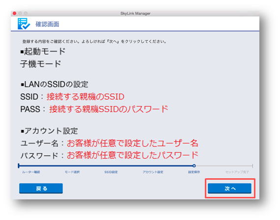The height and width of the screenshot is (220, 280).
Task: Select the ルーター確認 step label
Action: (x=31, y=172)
